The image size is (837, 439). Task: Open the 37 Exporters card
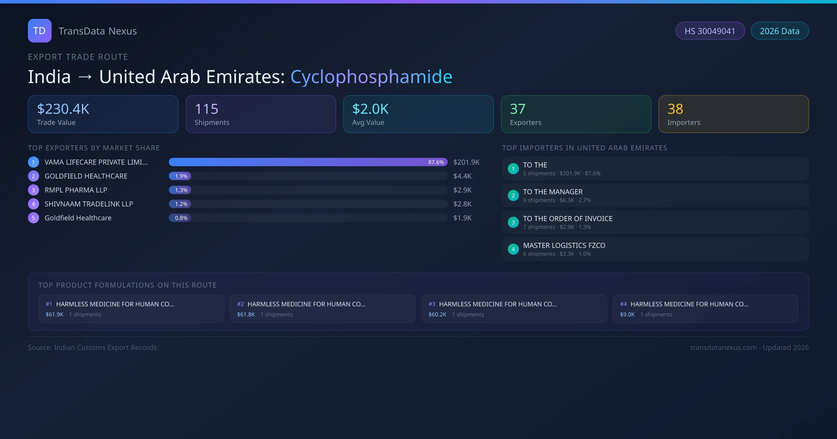coord(576,114)
